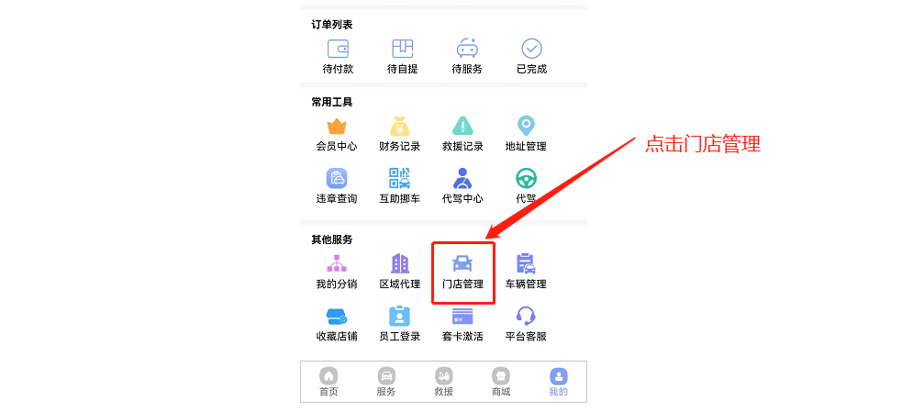Click the 代驾中心 text label

pos(462,198)
